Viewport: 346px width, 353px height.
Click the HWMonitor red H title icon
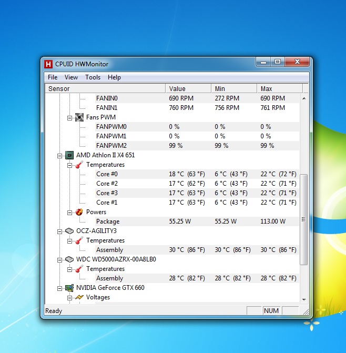[49, 65]
